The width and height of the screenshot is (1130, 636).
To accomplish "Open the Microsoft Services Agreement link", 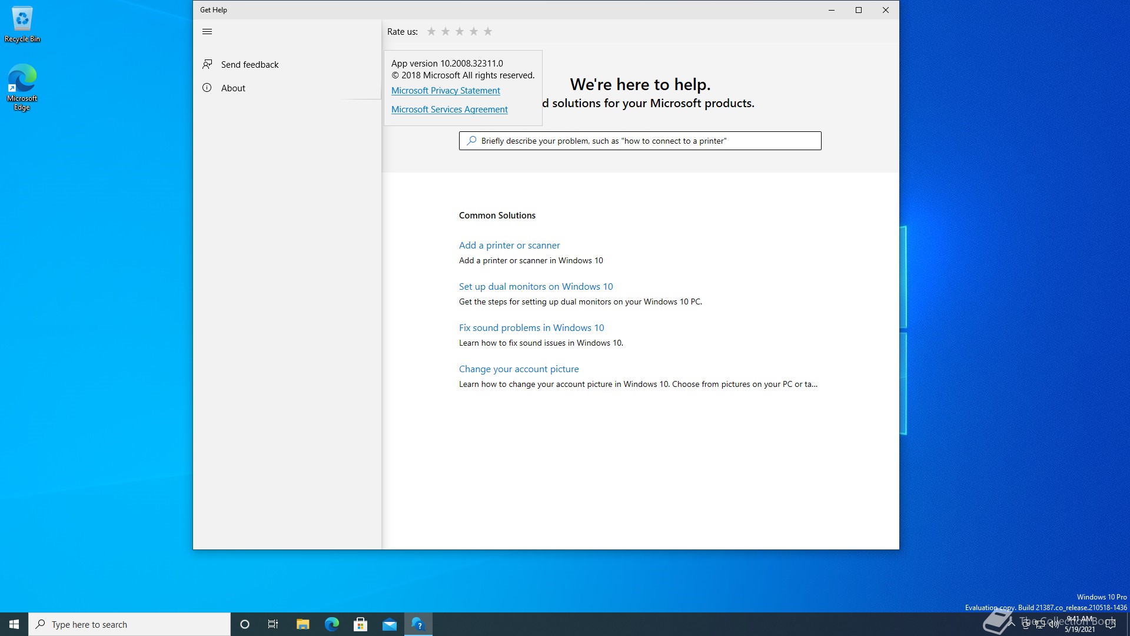I will coord(449,110).
